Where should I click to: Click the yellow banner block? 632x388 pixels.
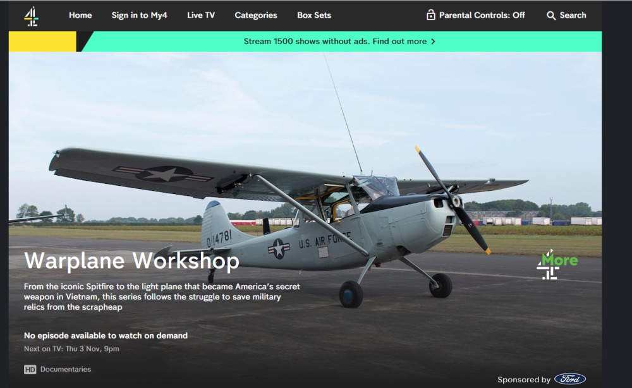pyautogui.click(x=42, y=42)
